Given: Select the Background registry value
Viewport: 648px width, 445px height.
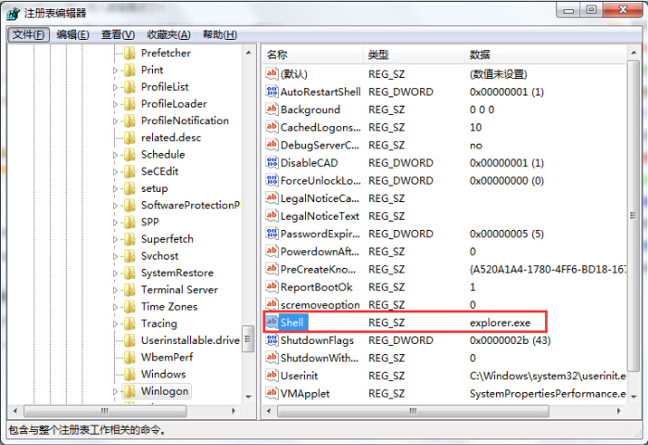Looking at the screenshot, I should pos(310,109).
